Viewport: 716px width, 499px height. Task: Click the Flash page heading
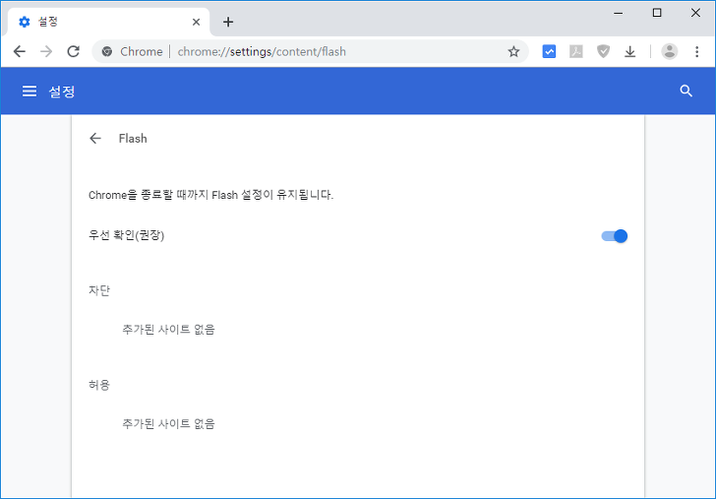[133, 139]
